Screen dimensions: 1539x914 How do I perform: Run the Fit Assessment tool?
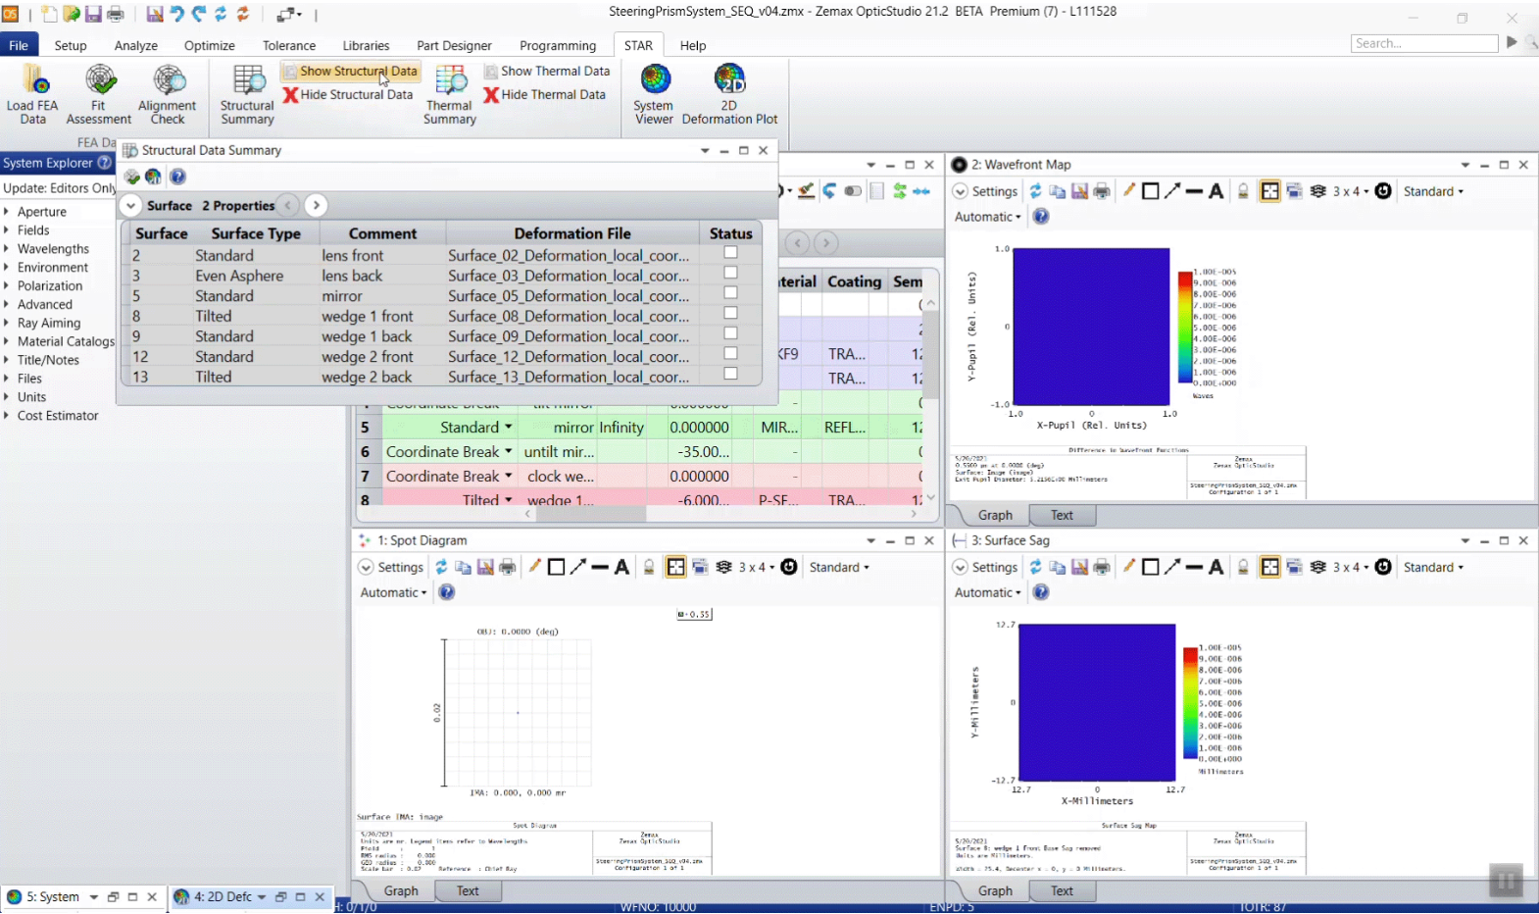(98, 94)
